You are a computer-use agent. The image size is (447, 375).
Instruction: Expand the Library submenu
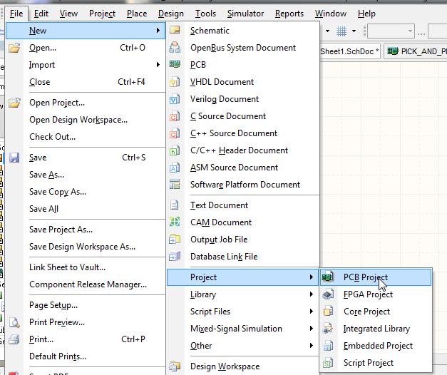click(243, 294)
